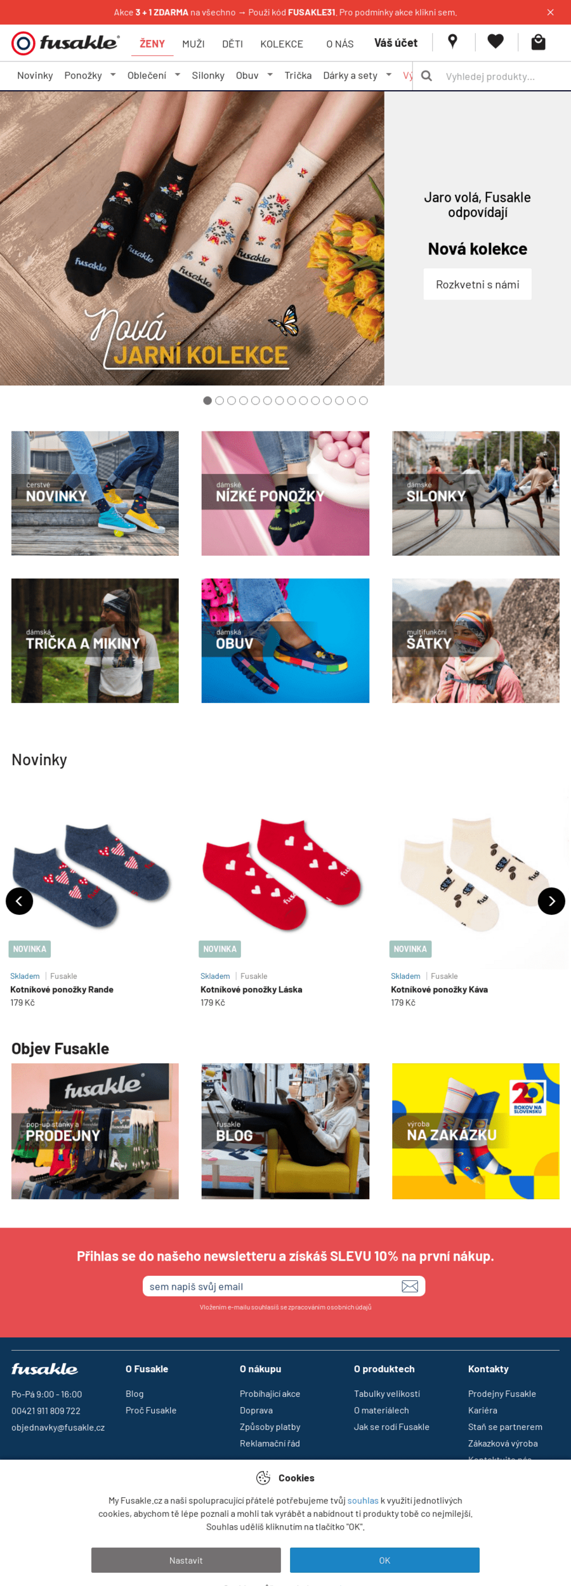The width and height of the screenshot is (571, 1586).
Task: Switch to the MUŽI tab
Action: click(194, 44)
